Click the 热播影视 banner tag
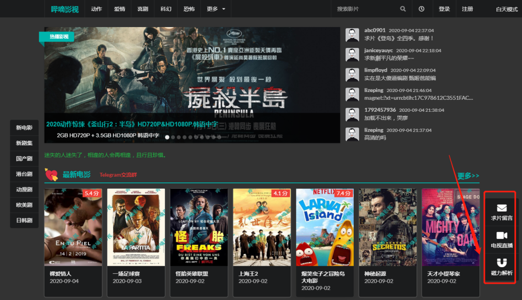The image size is (522, 300). (x=57, y=37)
